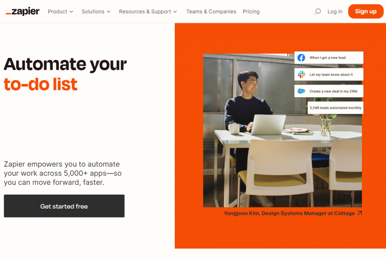Image resolution: width=386 pixels, height=259 pixels.
Task: Go to Teams & Companies page
Action: 211,12
